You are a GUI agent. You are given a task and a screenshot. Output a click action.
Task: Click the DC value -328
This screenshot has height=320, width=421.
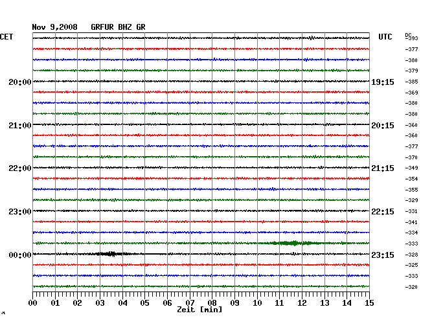tap(411, 255)
